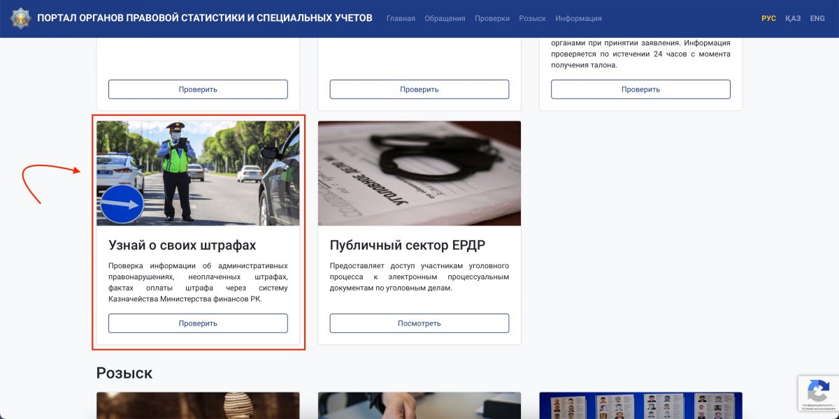
Task: Click Проверить in Узнай о своих штрафах card
Action: coord(198,323)
